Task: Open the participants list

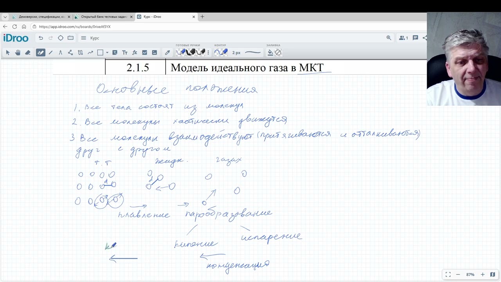Action: click(x=403, y=38)
